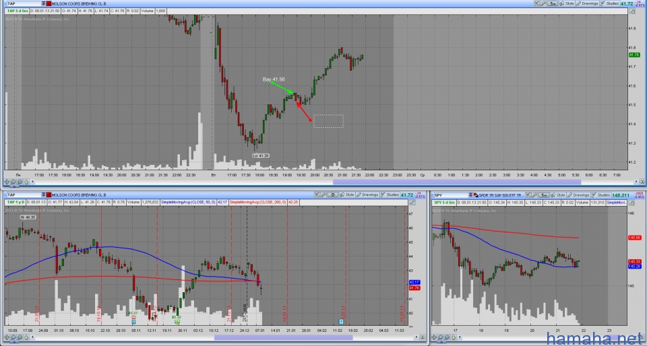Click the D timeframe button in lower TAP chart
Image resolution: width=647 pixels, height=346 pixels.
click(332, 195)
